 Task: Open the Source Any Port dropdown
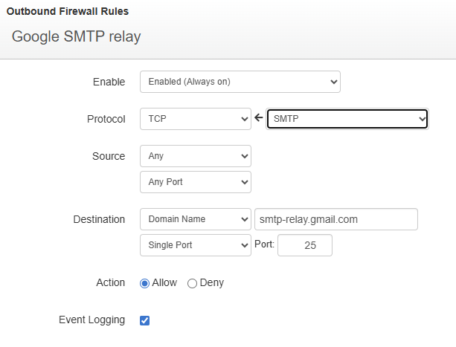coord(195,181)
